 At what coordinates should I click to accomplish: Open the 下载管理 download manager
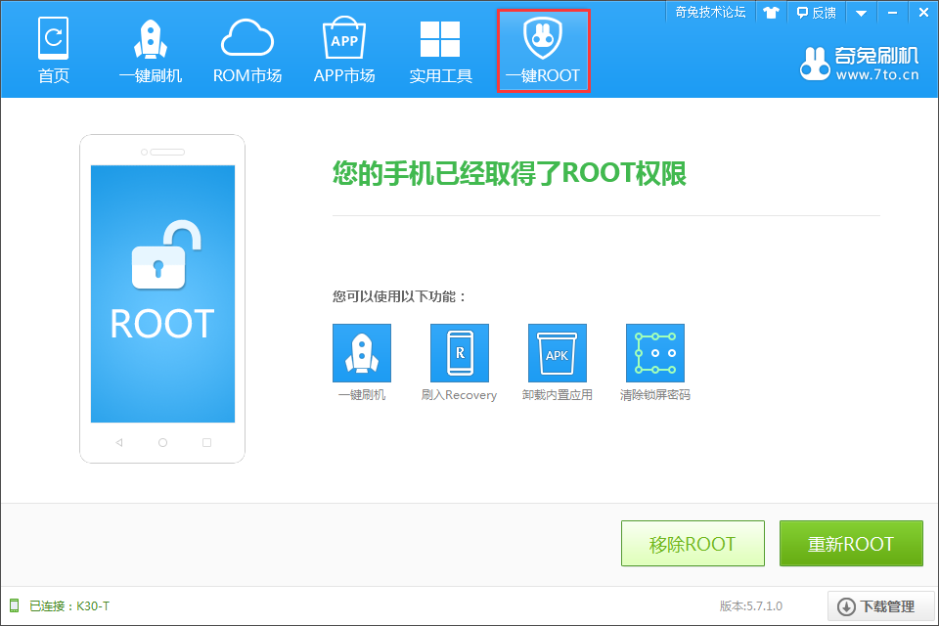click(881, 606)
